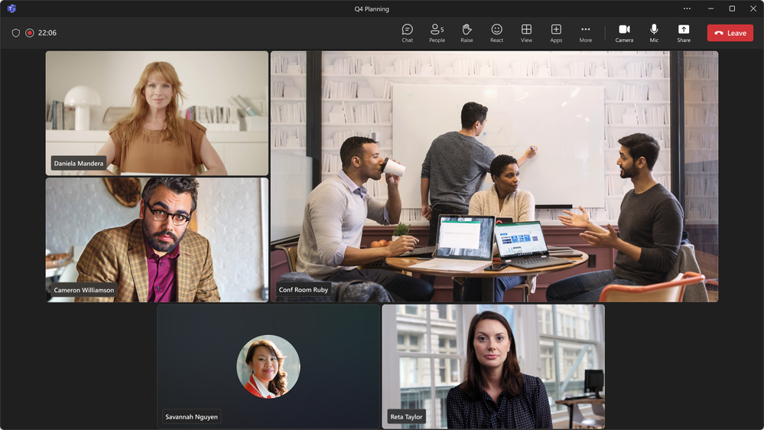Select Daniela Mandera's video tile
Viewport: 764px width, 430px height.
(x=157, y=113)
